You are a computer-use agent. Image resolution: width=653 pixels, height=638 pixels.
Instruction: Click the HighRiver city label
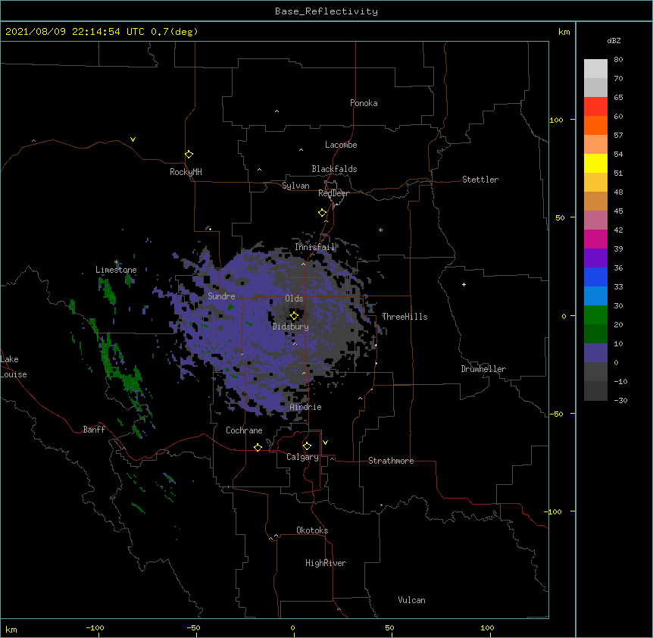[x=325, y=563]
